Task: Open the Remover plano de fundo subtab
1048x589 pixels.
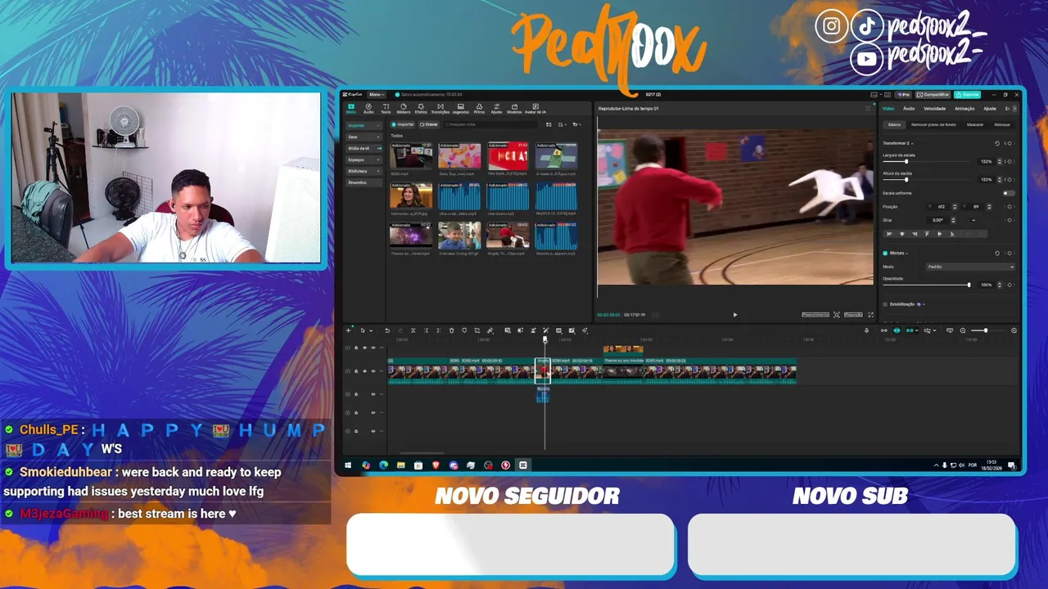Action: [933, 124]
